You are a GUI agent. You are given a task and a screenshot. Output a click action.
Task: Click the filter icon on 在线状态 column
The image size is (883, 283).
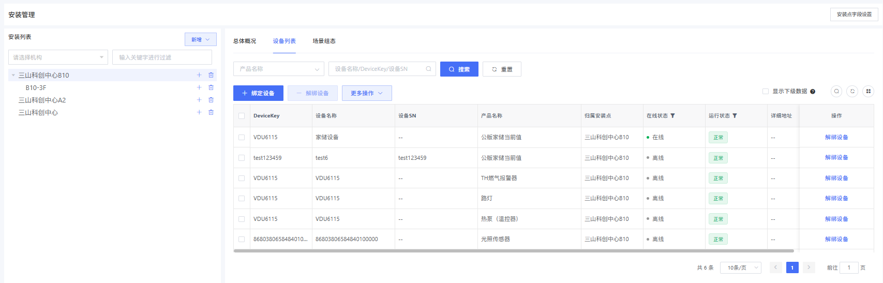coord(672,116)
